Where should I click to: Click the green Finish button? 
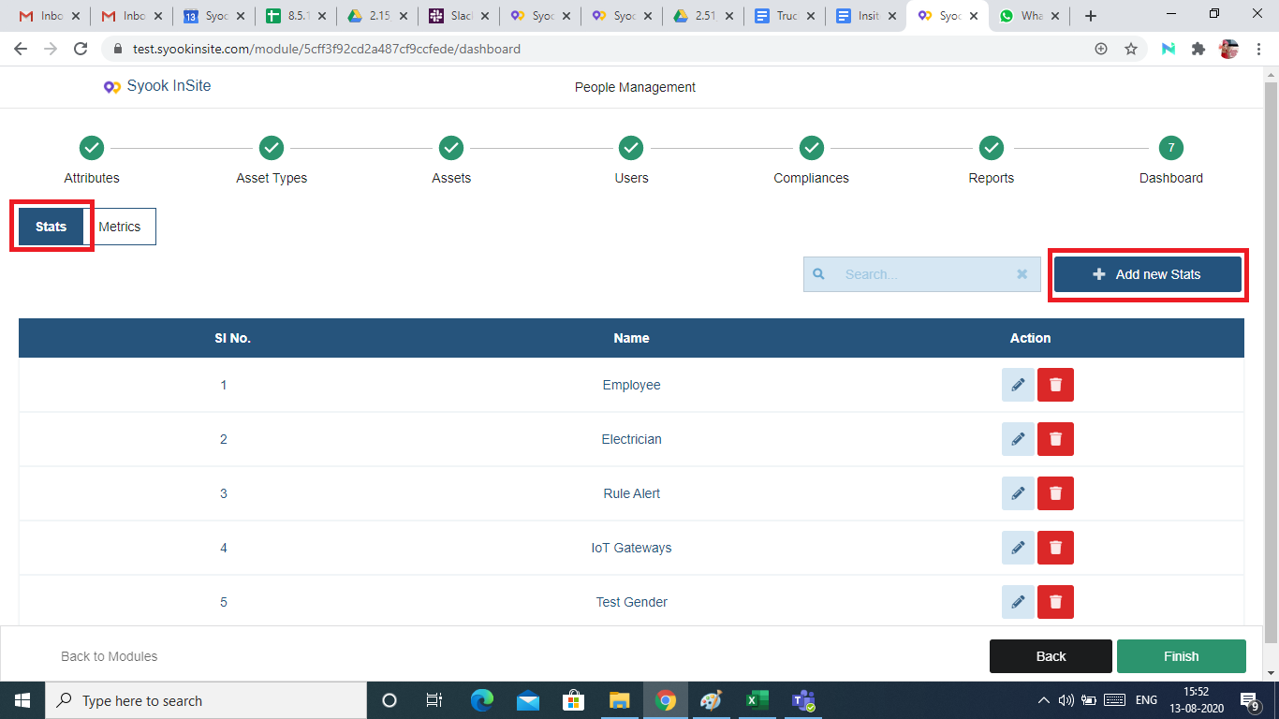pos(1181,656)
